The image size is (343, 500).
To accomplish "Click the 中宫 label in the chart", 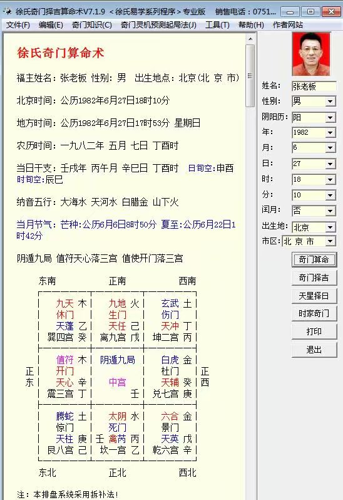I will pyautogui.click(x=118, y=382).
